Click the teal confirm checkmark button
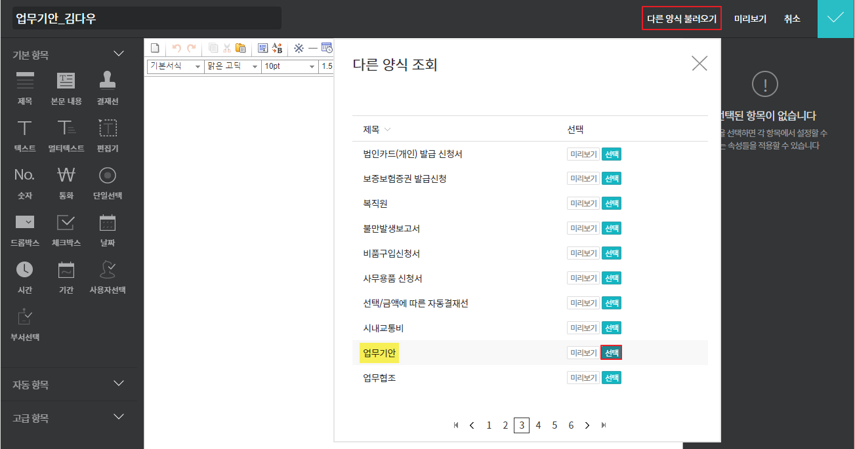Viewport: 855px width, 449px height. (835, 18)
